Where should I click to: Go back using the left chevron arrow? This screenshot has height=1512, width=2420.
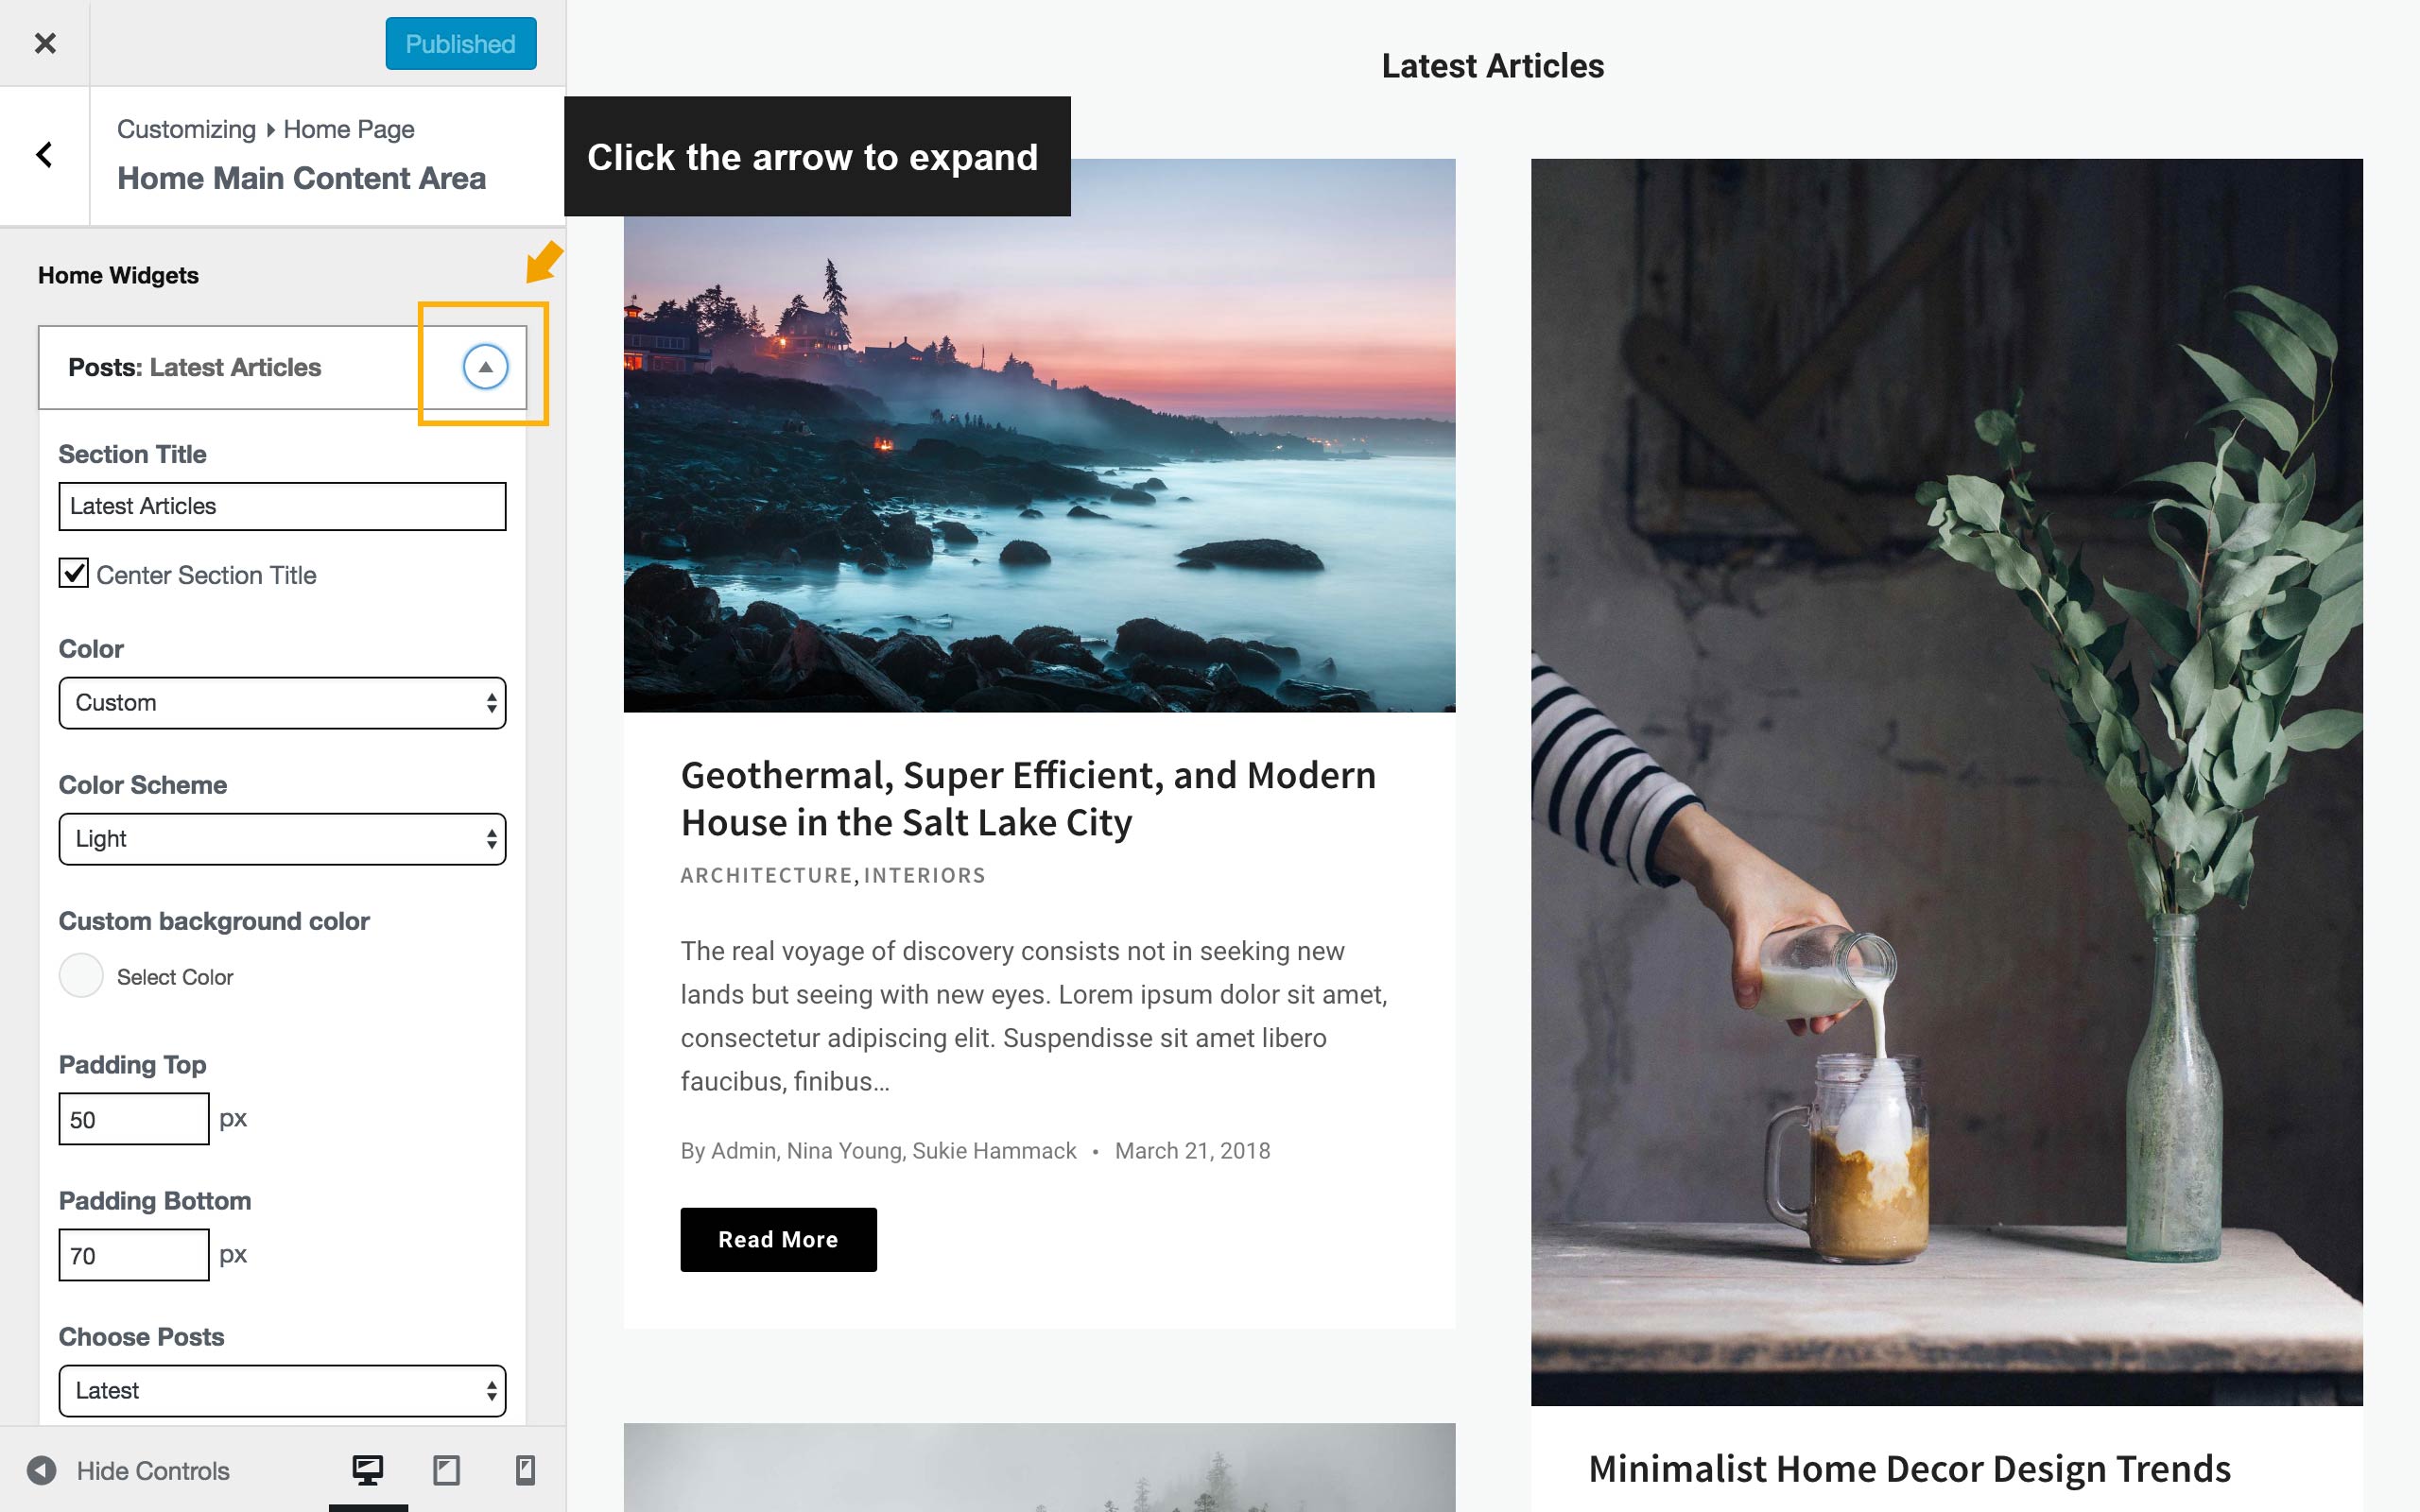tap(44, 155)
